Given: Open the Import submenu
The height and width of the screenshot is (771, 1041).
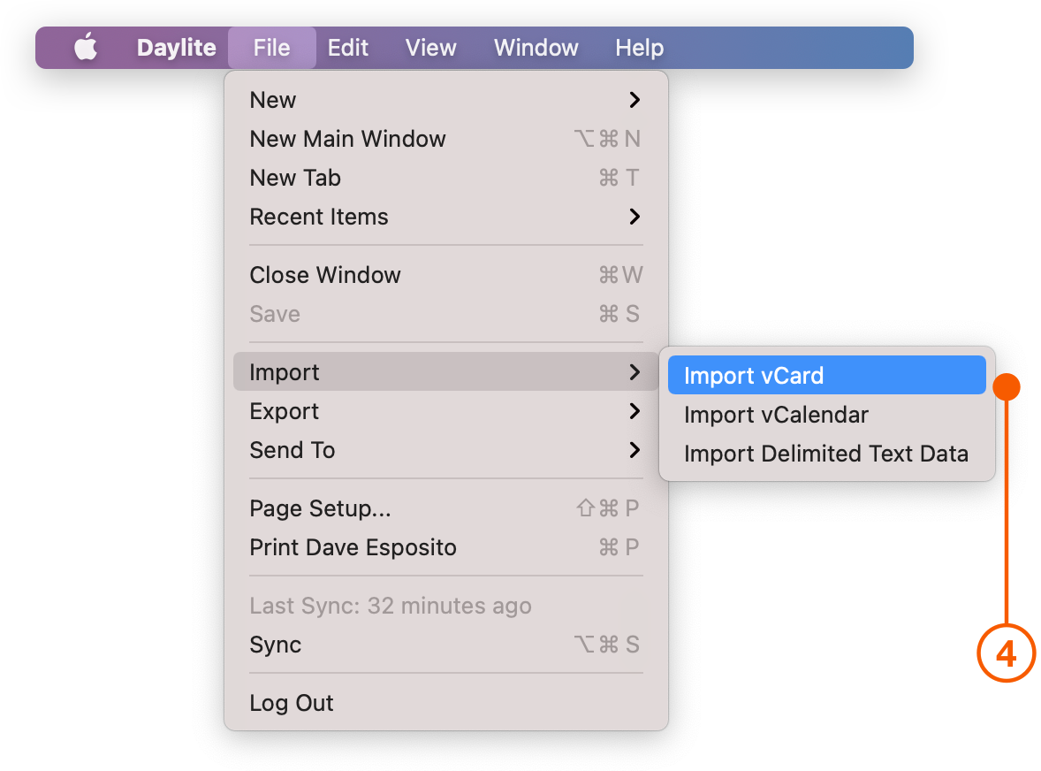Looking at the screenshot, I should pos(445,372).
